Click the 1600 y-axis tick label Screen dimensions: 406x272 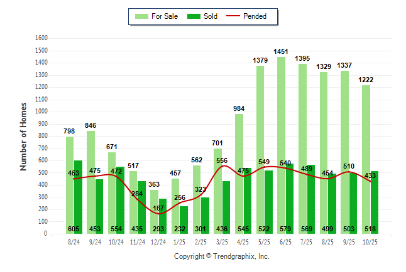click(x=42, y=38)
